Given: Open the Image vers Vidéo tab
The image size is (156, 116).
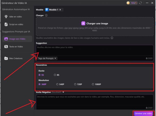Looking at the screenshot, I should 17,39.
